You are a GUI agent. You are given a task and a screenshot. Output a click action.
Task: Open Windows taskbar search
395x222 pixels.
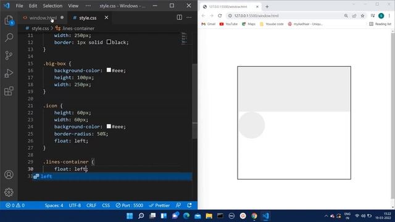click(x=141, y=216)
